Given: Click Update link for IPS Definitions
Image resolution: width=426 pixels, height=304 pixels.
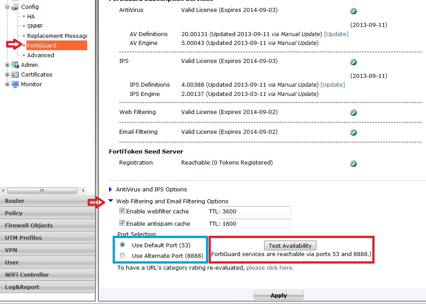Looking at the screenshot, I should tap(333, 84).
